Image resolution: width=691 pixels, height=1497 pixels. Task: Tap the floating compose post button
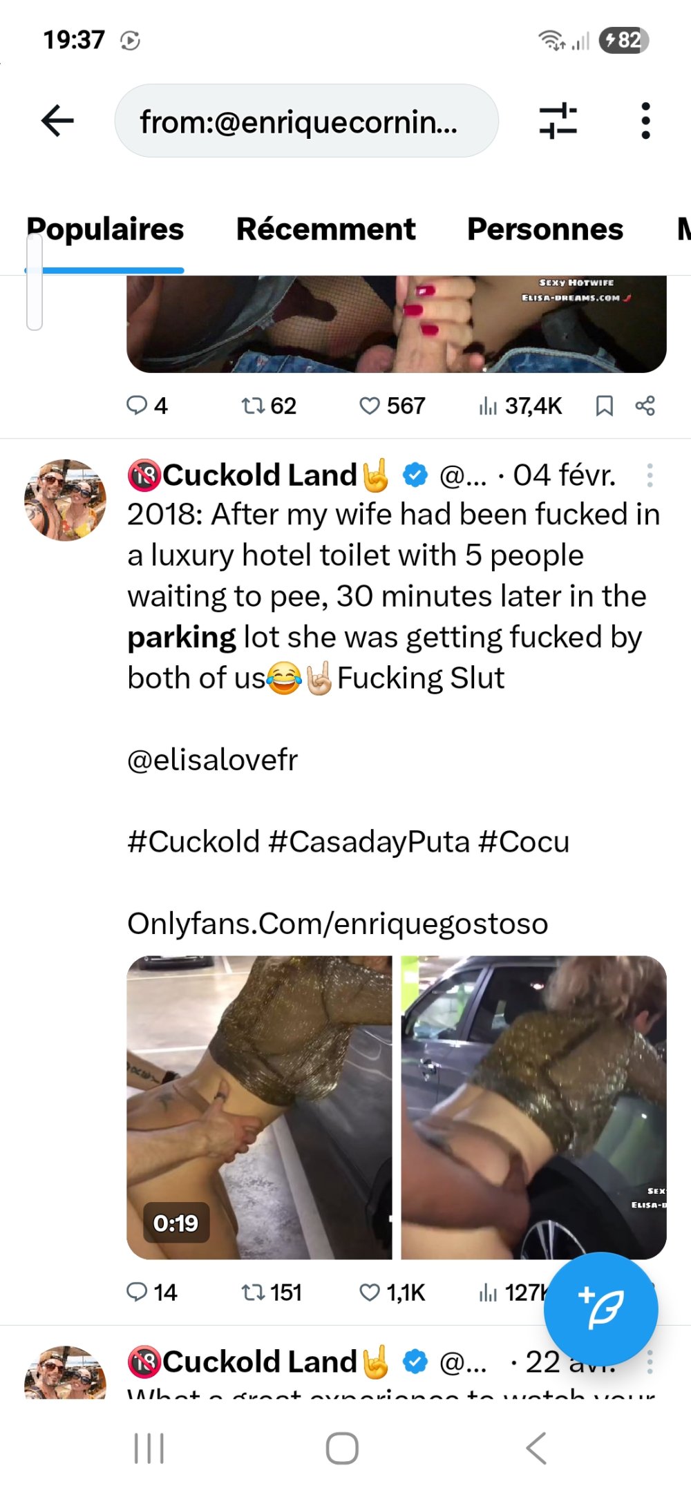click(x=600, y=1308)
